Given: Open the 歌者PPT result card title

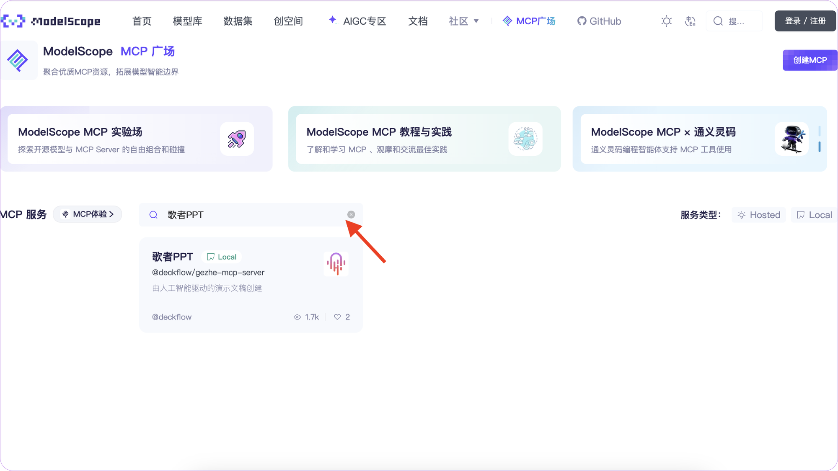Looking at the screenshot, I should point(172,257).
